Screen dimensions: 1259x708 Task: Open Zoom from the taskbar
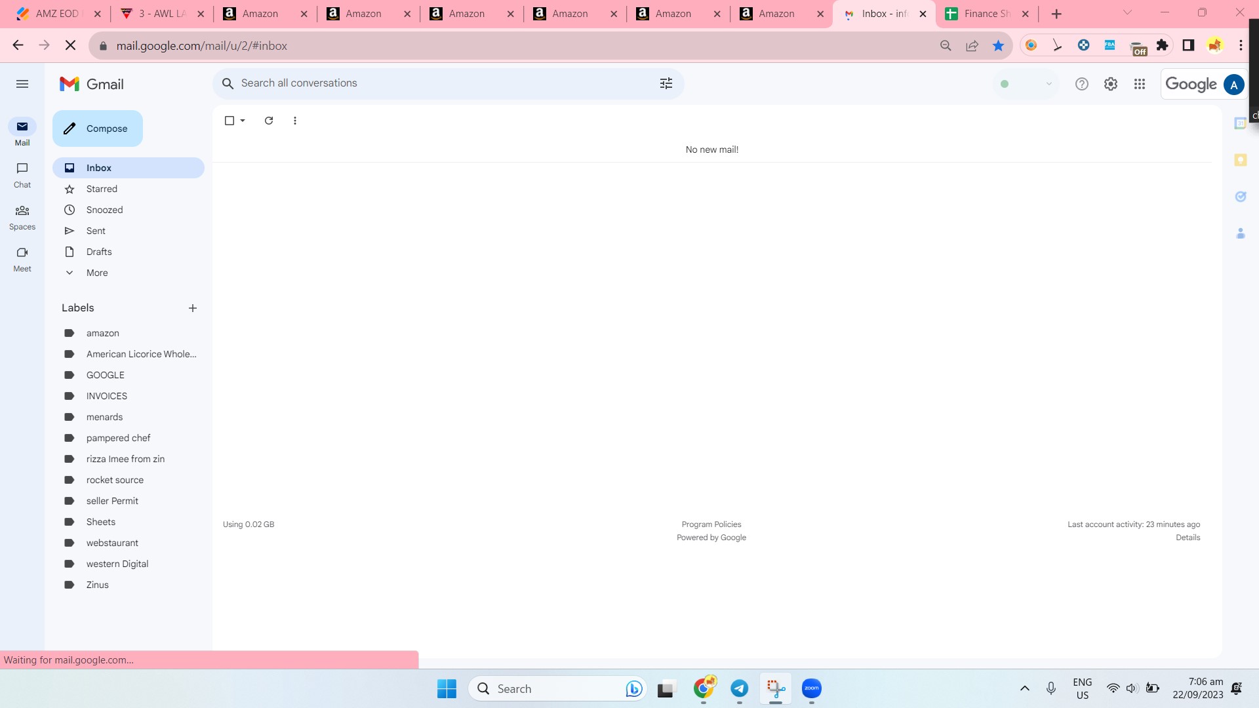click(812, 688)
